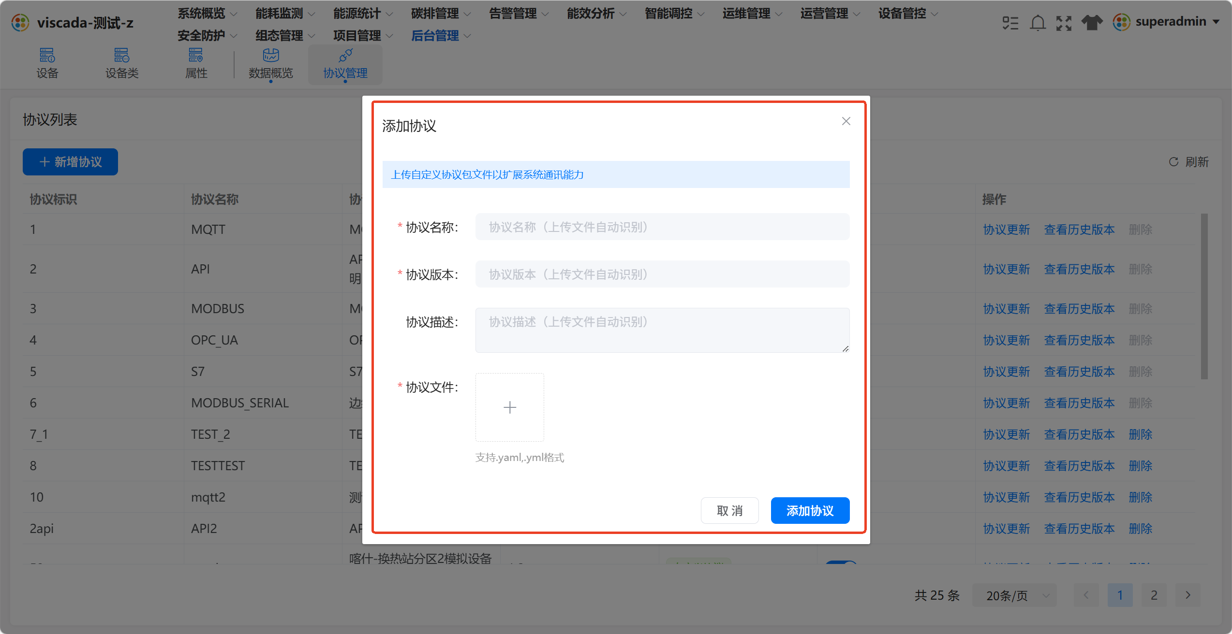The width and height of the screenshot is (1232, 634).
Task: Open 项目管理 menu
Action: (363, 36)
